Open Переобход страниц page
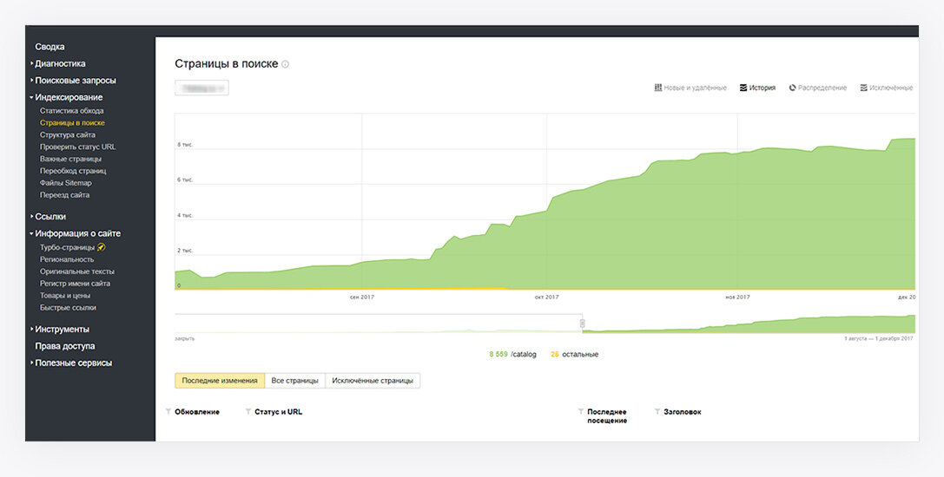The height and width of the screenshot is (477, 944). point(73,171)
